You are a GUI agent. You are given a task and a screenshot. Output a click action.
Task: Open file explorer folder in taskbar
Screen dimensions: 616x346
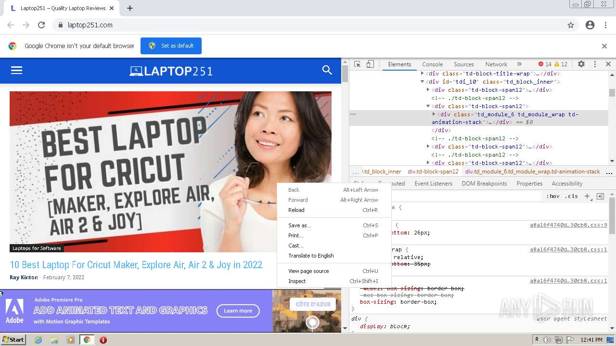click(x=54, y=340)
